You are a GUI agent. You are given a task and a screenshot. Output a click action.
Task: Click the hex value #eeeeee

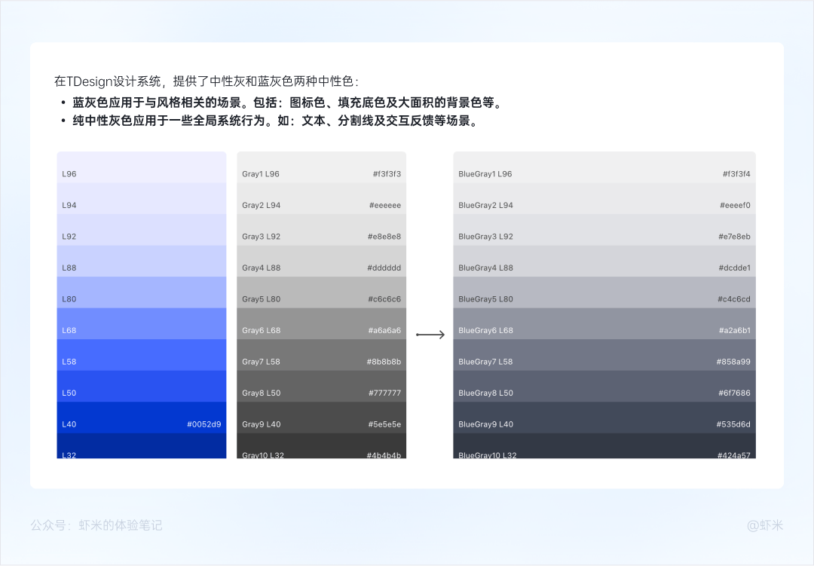point(385,205)
